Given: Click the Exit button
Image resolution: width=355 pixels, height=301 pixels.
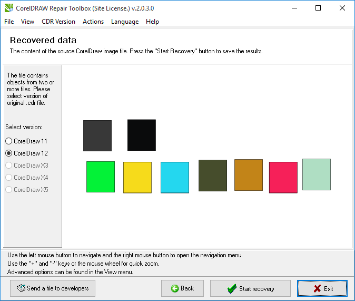Looking at the screenshot, I should pyautogui.click(x=322, y=288).
